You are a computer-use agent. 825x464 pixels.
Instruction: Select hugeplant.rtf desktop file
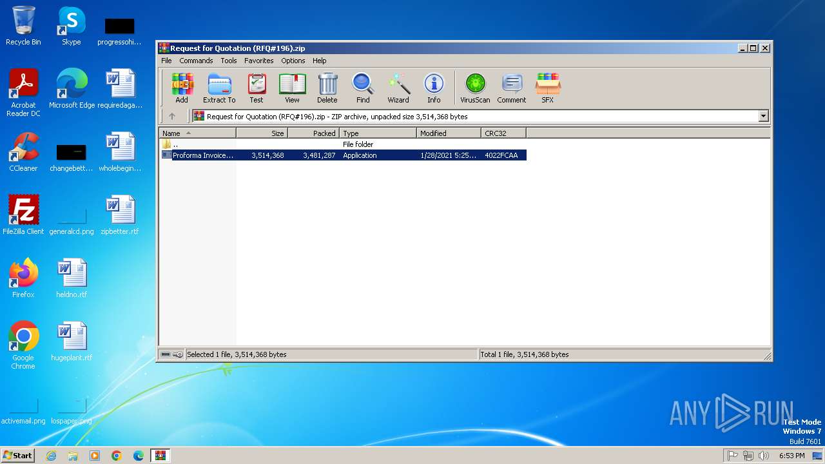(x=72, y=342)
